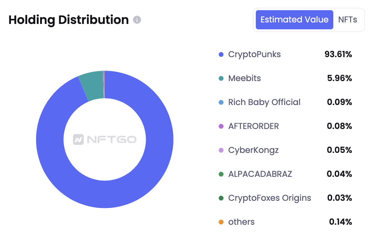The width and height of the screenshot is (371, 240).
Task: Select the CryptoPunks legend label
Action: 254,54
